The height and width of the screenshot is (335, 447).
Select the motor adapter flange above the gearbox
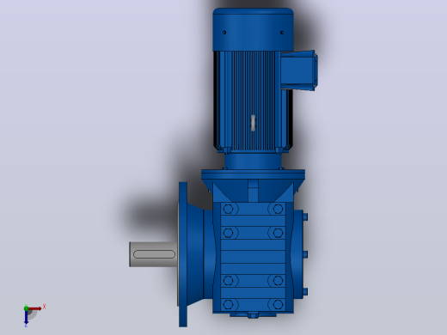tap(253, 174)
